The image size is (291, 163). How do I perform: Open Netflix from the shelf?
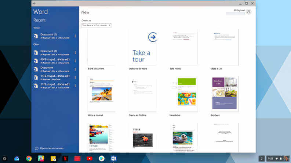click(x=65, y=158)
